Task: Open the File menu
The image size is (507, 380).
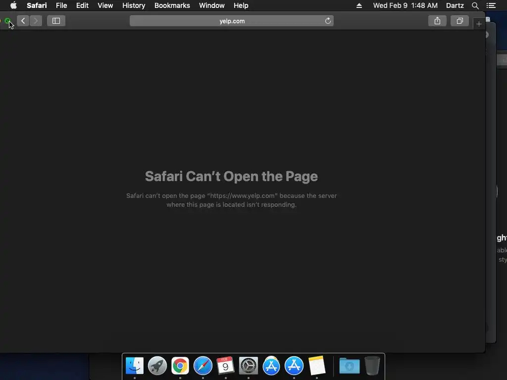Action: click(x=61, y=5)
